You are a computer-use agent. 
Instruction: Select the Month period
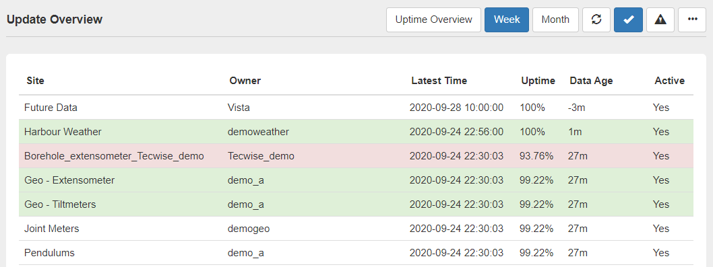click(555, 20)
